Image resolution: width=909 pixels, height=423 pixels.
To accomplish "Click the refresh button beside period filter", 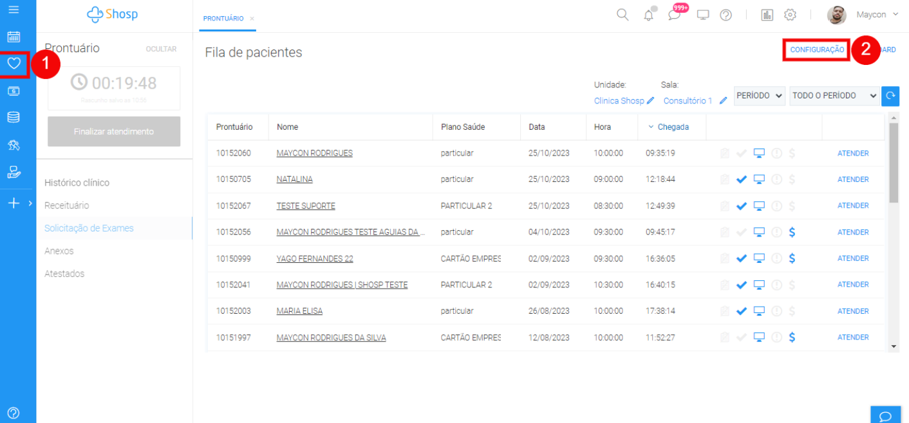I will [890, 96].
